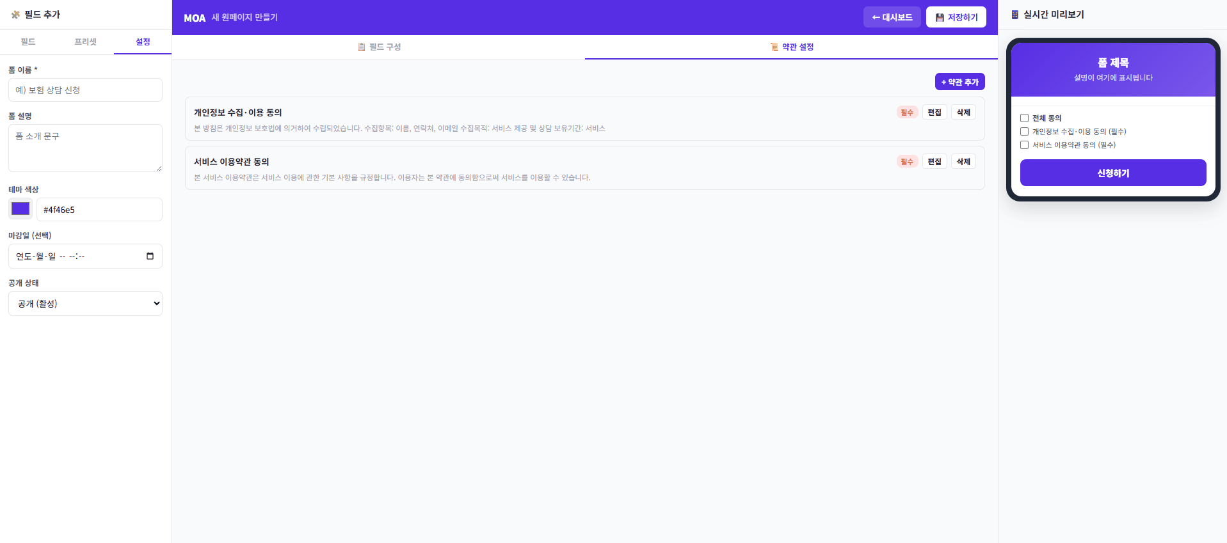Click the + 약관 추가 button

coord(959,82)
